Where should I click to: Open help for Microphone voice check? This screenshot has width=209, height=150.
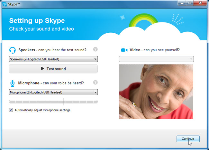(95, 82)
